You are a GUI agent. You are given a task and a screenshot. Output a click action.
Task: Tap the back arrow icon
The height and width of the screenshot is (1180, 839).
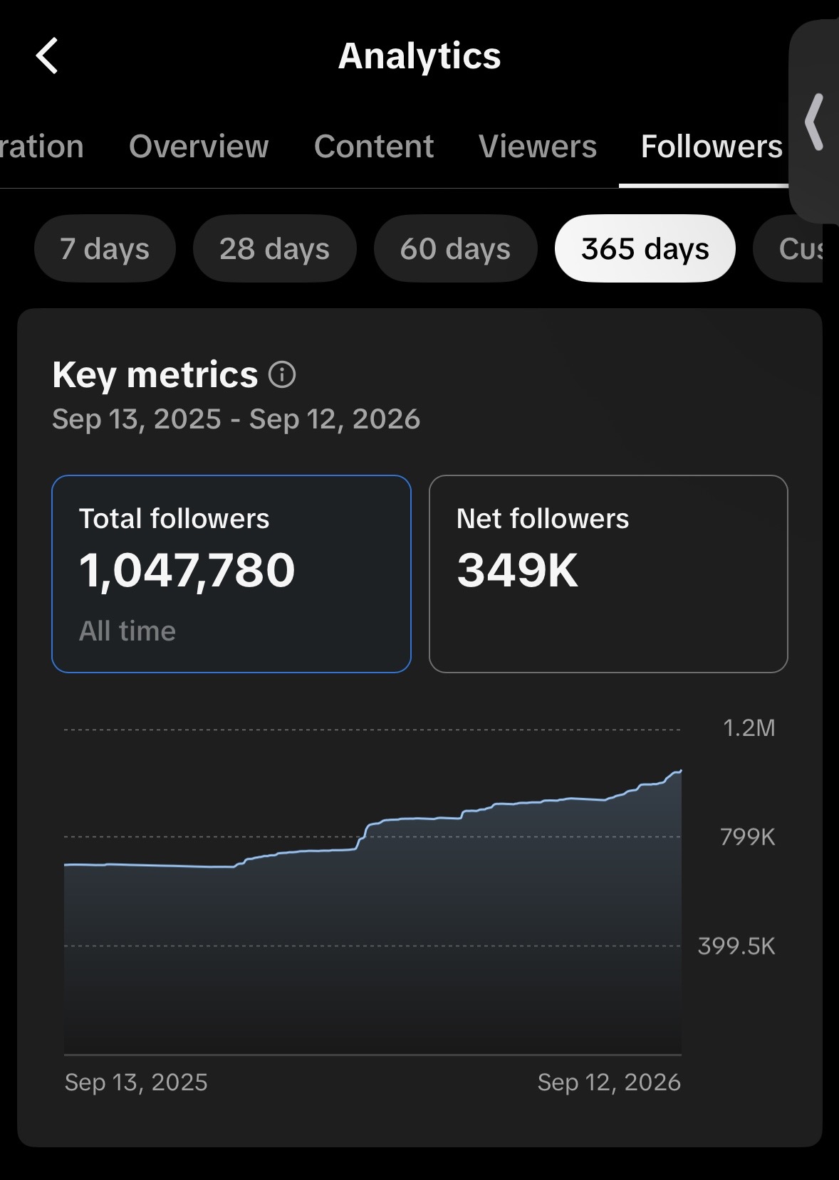[47, 56]
